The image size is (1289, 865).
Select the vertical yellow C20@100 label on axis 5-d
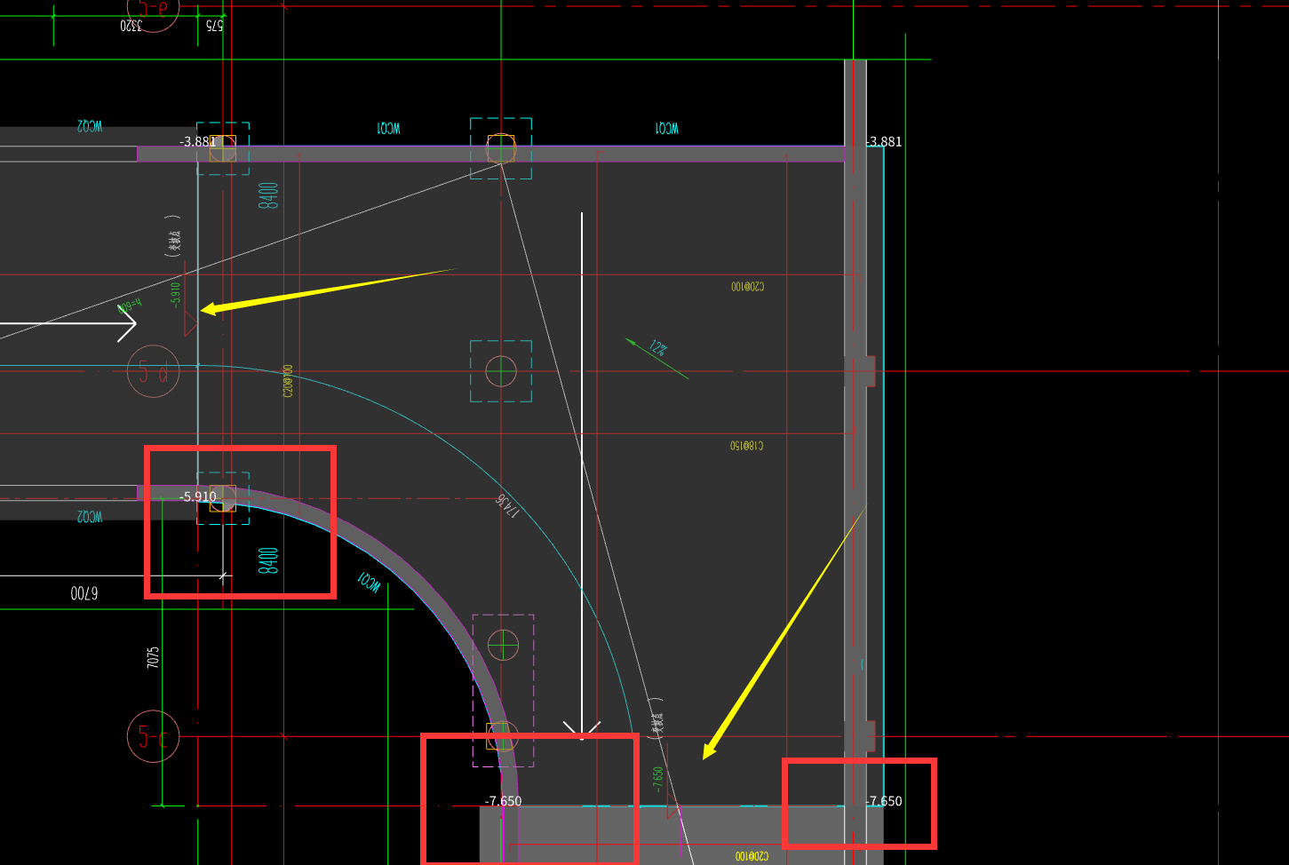tap(288, 380)
